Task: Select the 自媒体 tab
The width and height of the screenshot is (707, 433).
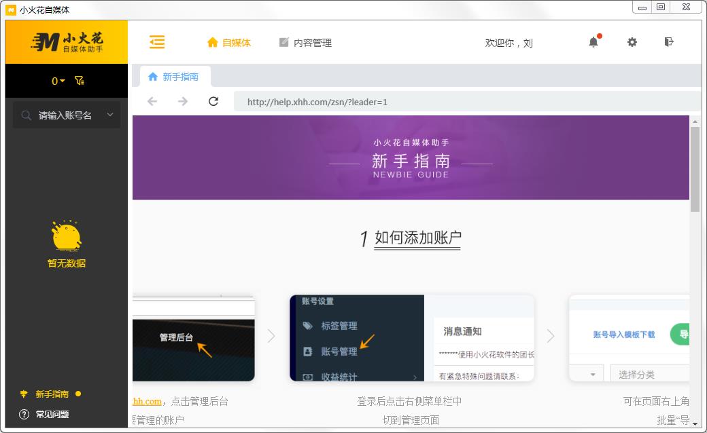Action: point(229,42)
